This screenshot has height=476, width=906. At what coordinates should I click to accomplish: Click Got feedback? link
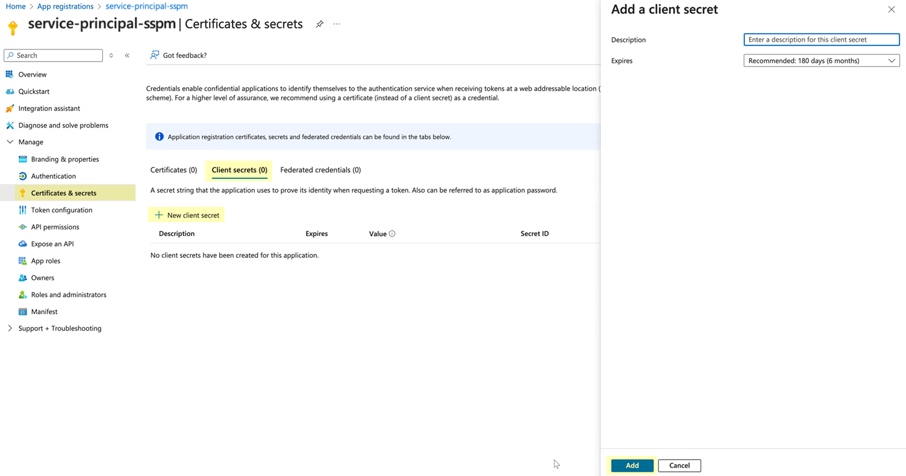(179, 55)
